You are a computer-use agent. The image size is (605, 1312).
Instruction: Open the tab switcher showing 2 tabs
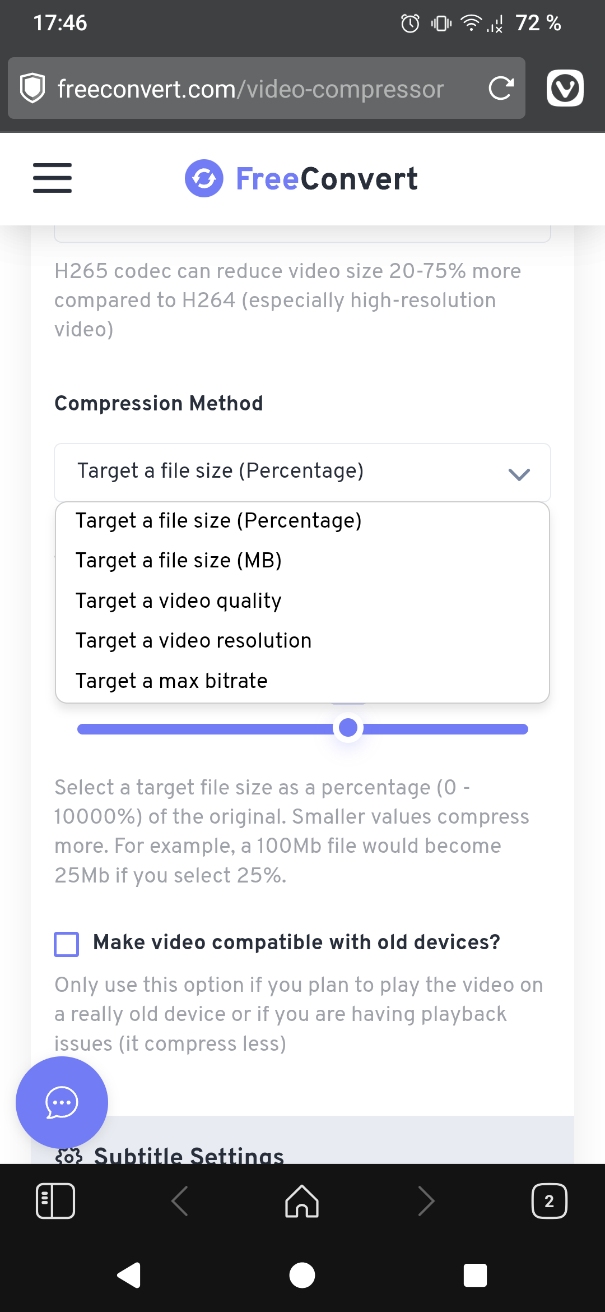coord(548,1201)
